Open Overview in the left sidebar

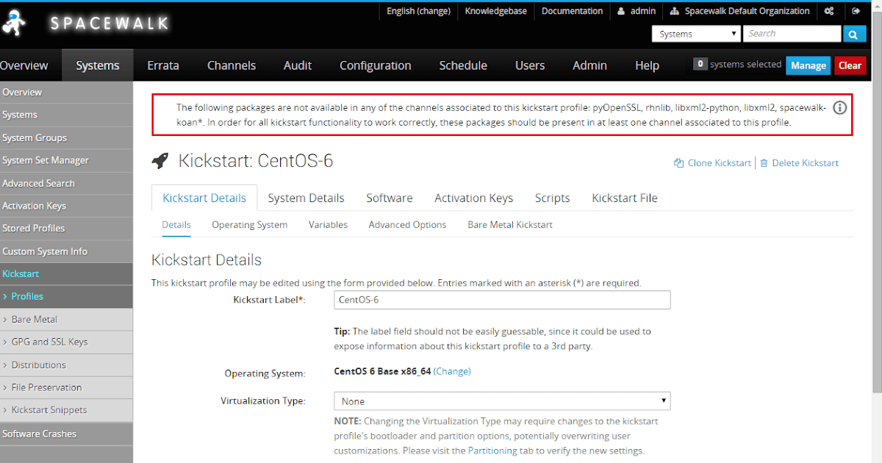[x=66, y=92]
